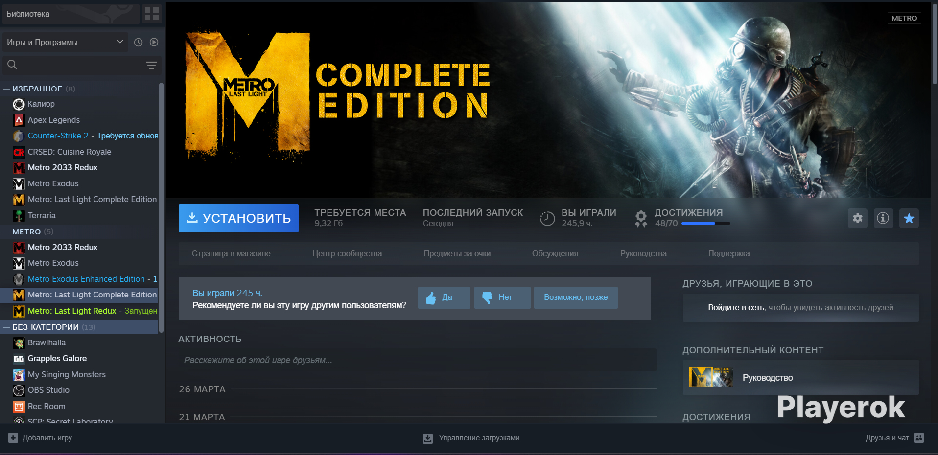Toggle favorite star for this game
The height and width of the screenshot is (455, 938).
coord(909,218)
